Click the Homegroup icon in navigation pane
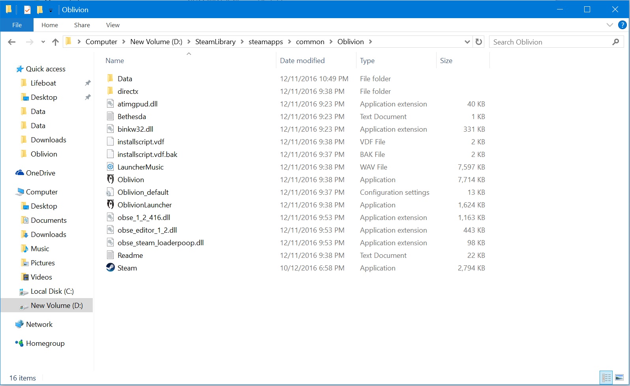630x386 pixels. (19, 343)
